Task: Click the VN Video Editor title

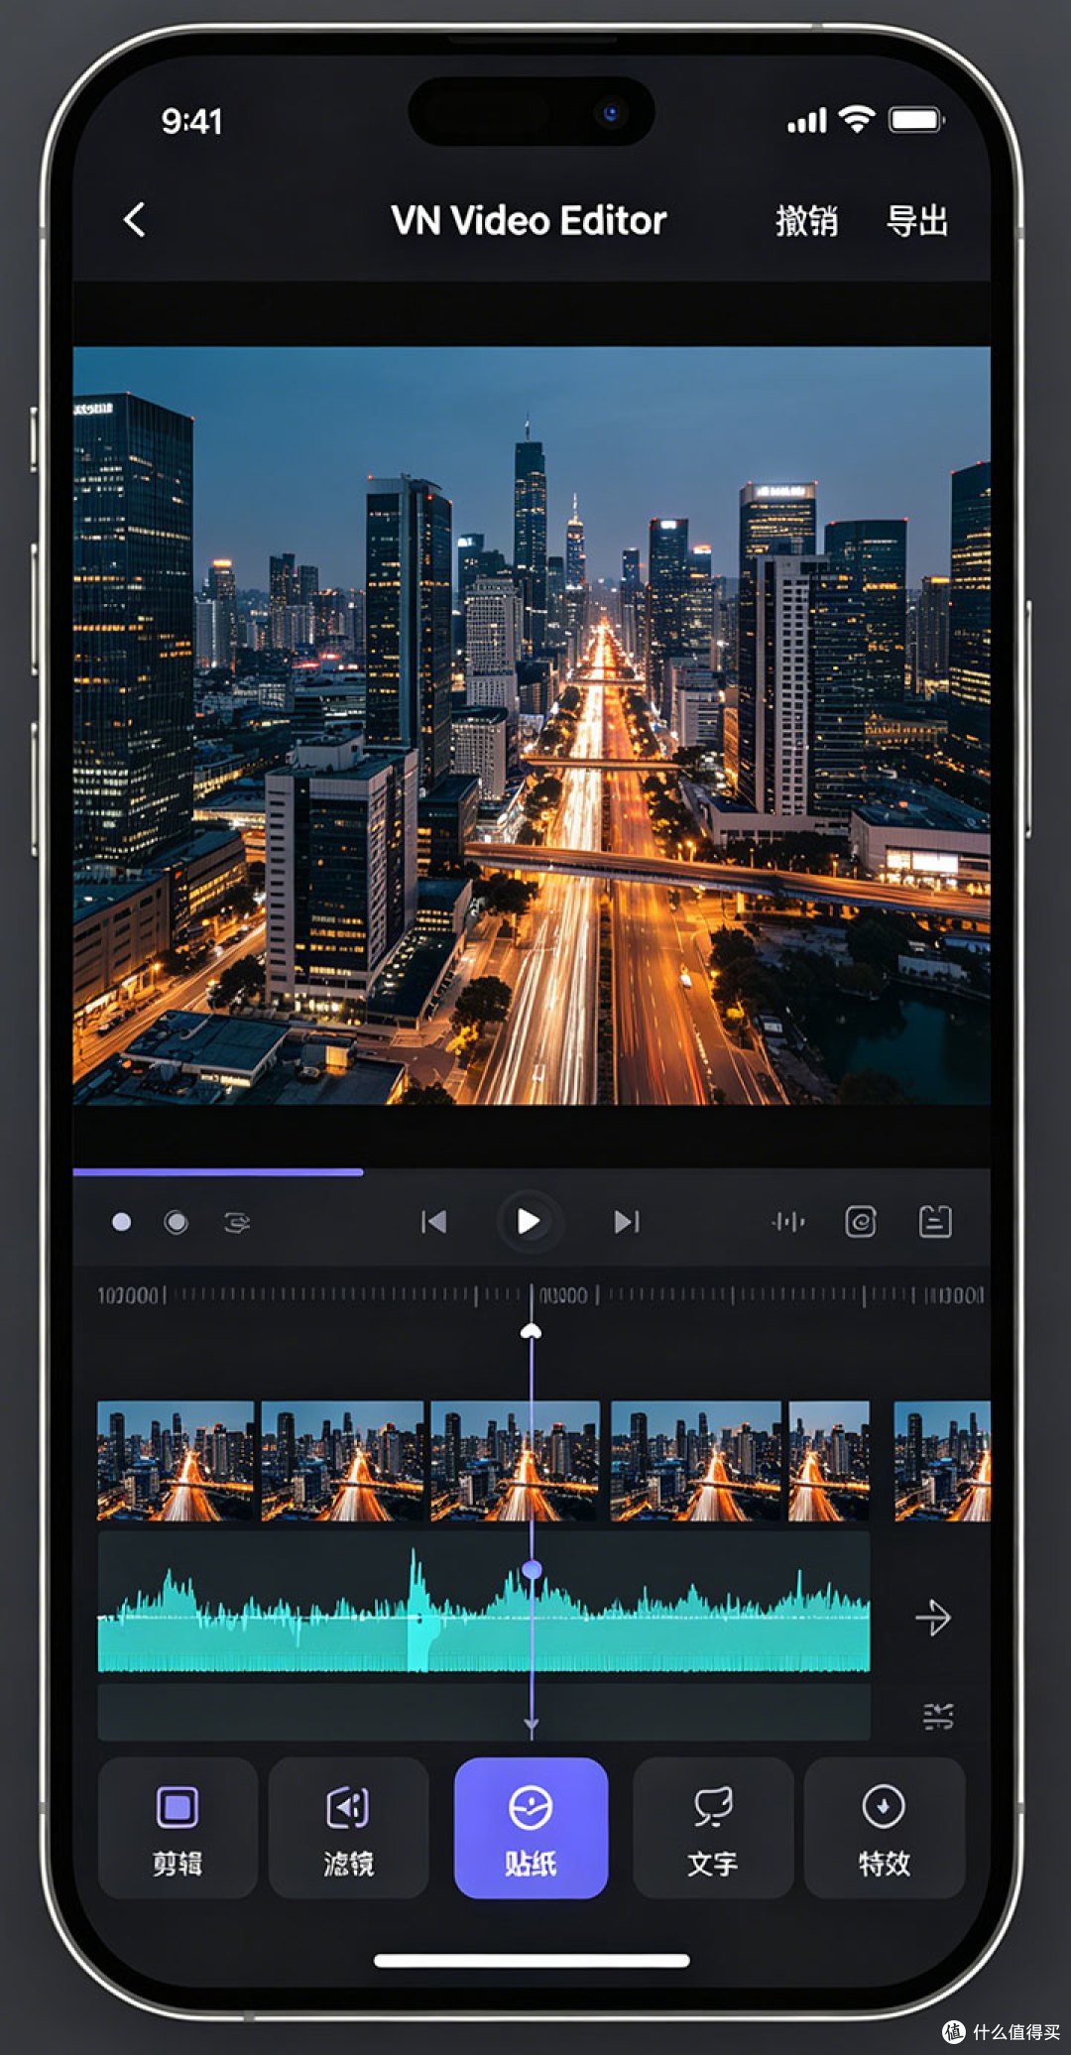Action: point(529,221)
